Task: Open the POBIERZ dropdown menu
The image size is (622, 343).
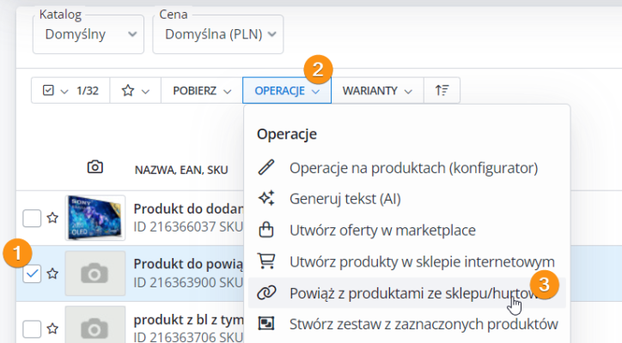Action: [202, 90]
